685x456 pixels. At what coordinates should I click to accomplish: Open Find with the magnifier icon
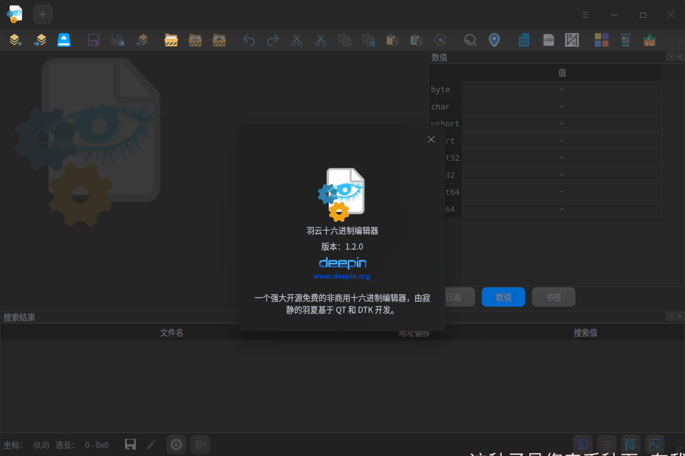click(x=470, y=40)
